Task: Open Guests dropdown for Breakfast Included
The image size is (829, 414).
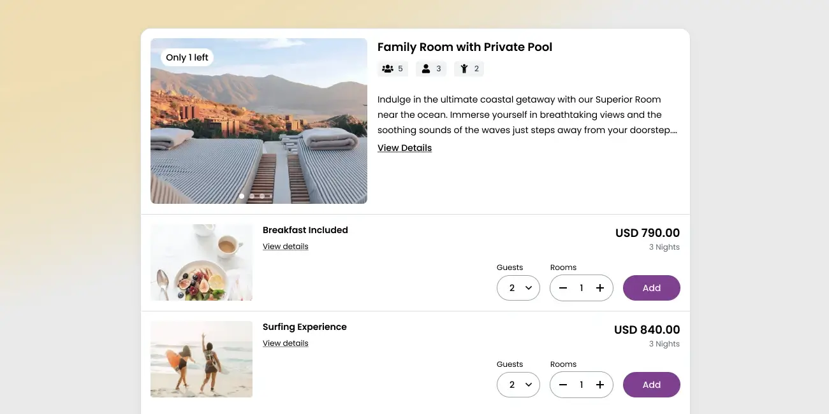Action: click(518, 288)
